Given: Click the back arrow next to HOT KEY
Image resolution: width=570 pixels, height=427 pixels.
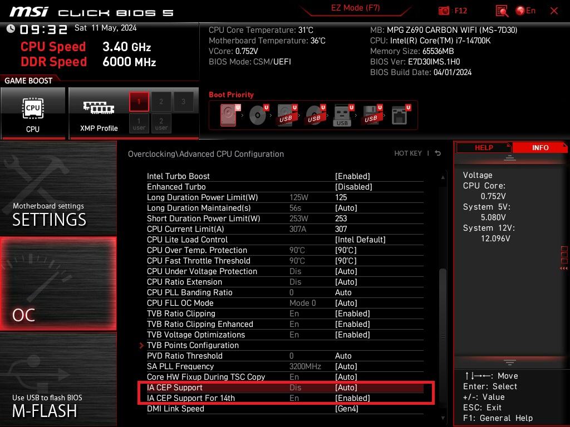Looking at the screenshot, I should pyautogui.click(x=438, y=153).
